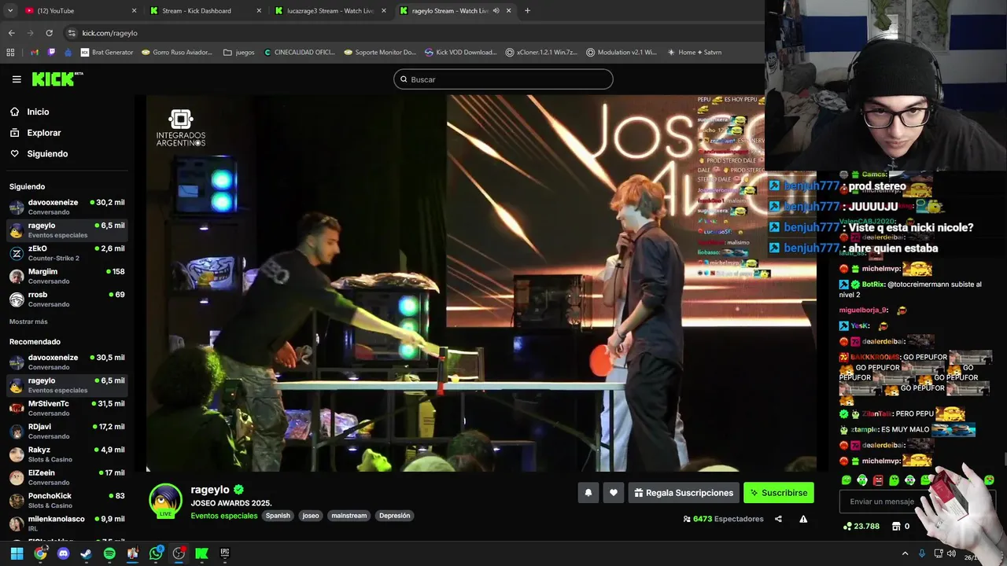Open milenkanolasco IRL channel

(67, 524)
